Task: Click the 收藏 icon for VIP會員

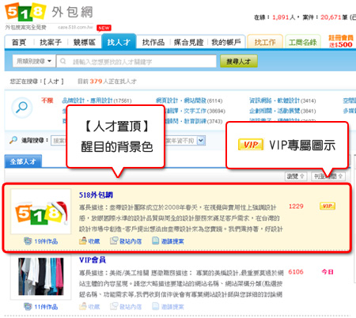Action: (x=83, y=306)
